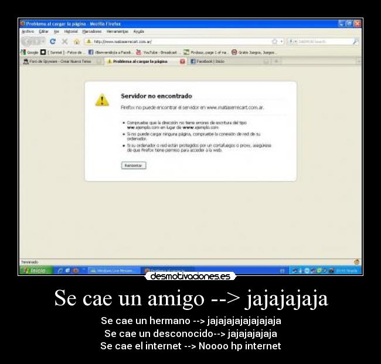The height and width of the screenshot is (364, 381).
Task: Click the search magnifier icon in search box
Action: pos(355,41)
